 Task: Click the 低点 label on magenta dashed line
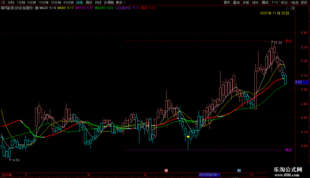click(288, 150)
